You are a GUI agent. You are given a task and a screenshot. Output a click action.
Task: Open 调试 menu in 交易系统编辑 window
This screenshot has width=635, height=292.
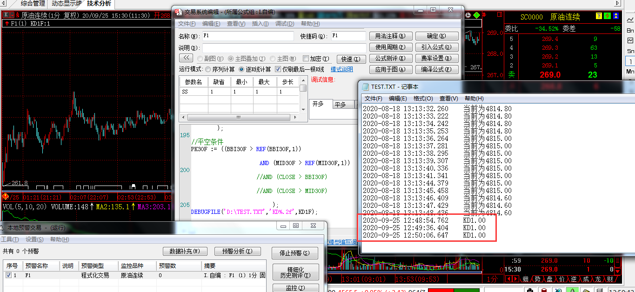click(x=285, y=24)
